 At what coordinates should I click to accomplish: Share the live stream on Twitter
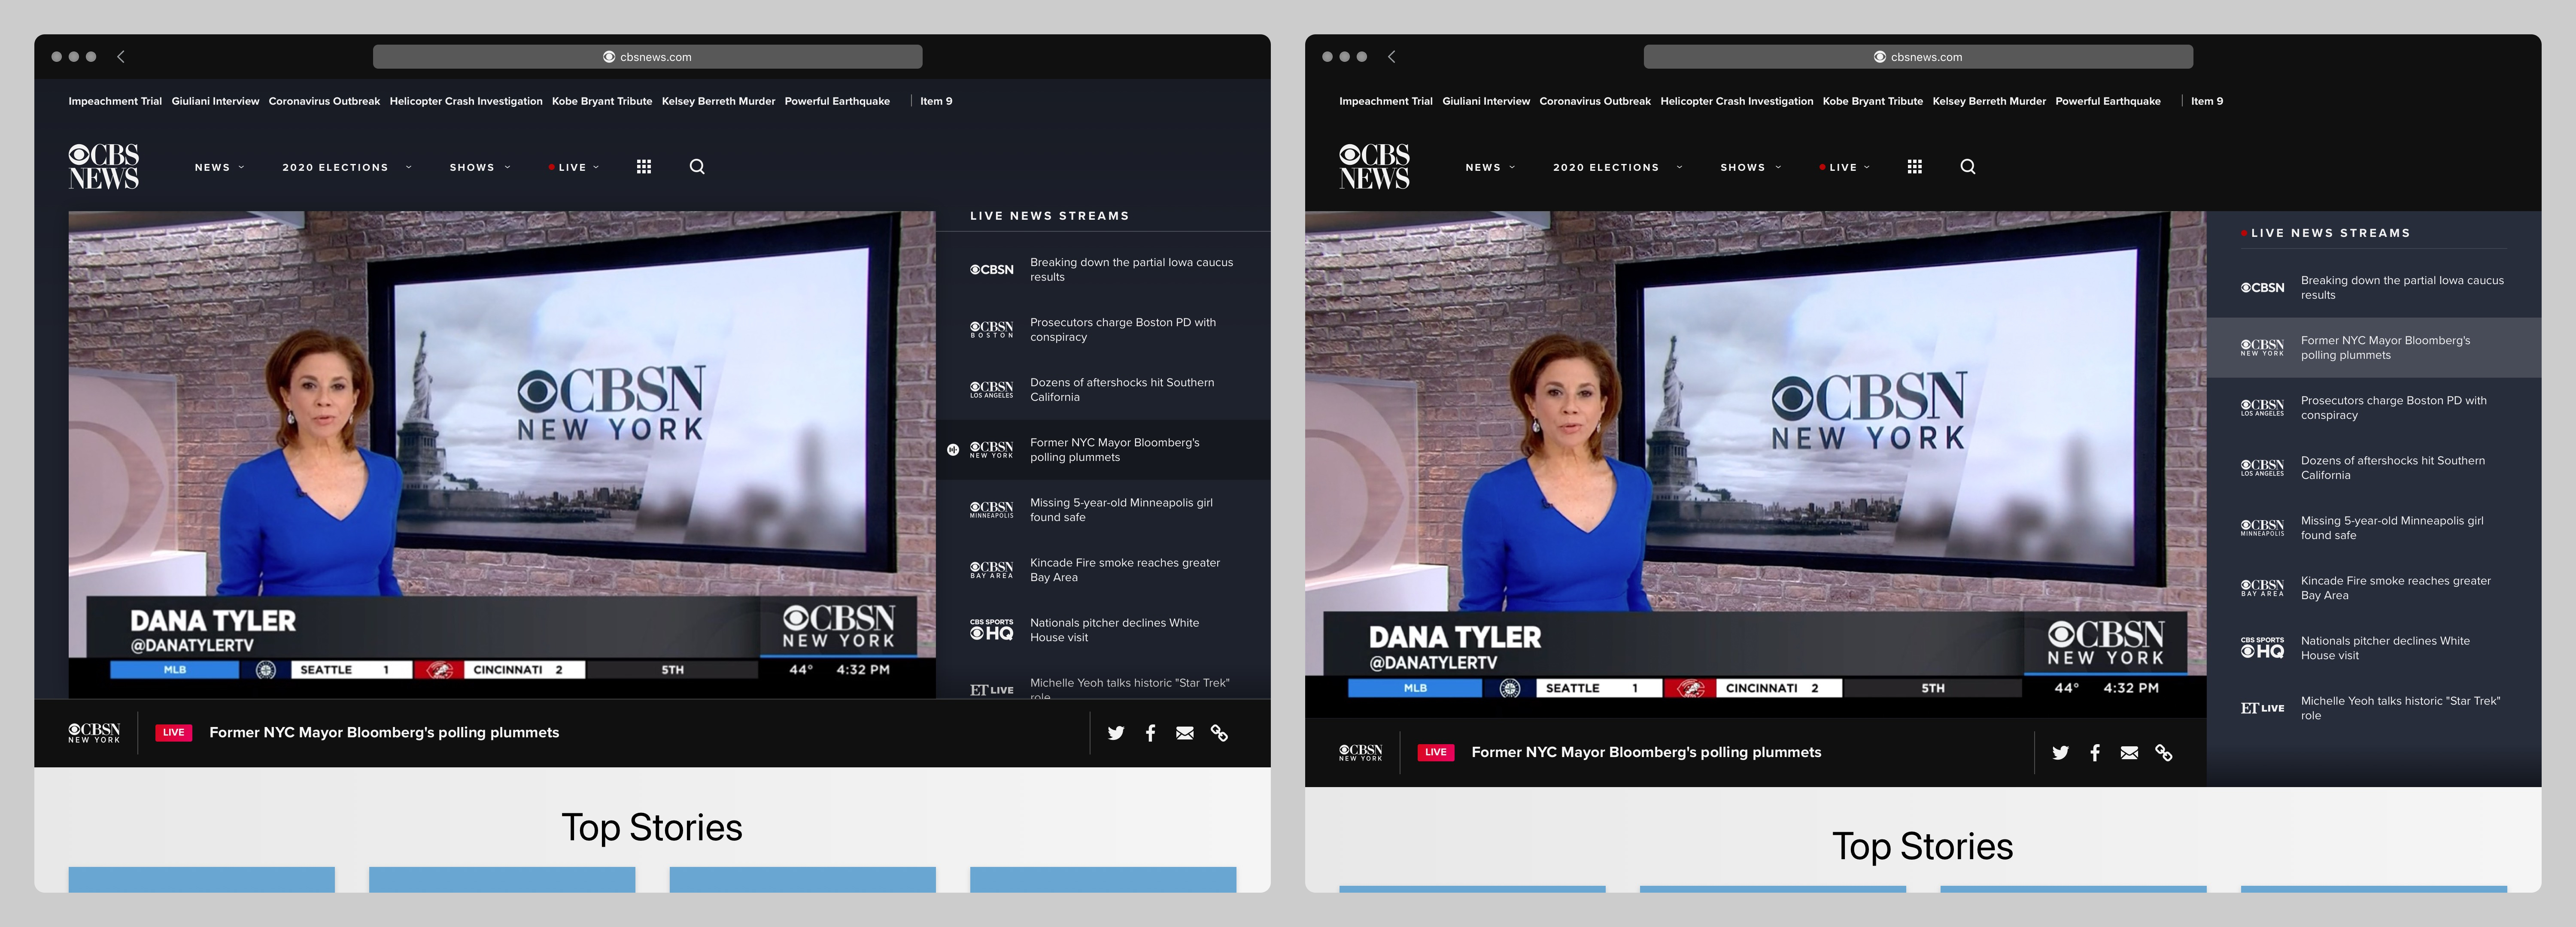1116,733
